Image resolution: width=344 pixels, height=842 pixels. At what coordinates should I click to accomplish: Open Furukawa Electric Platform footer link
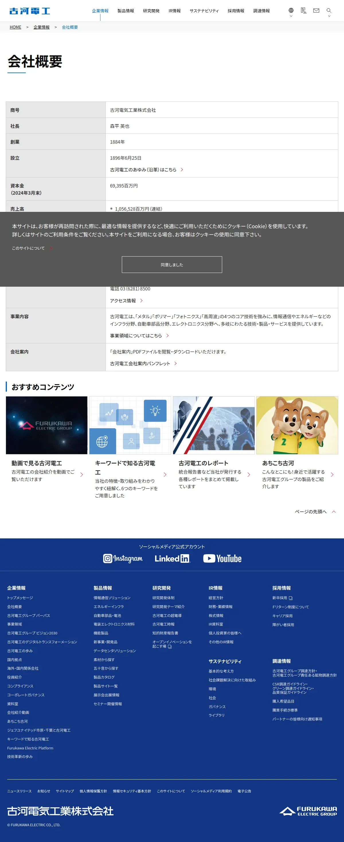point(30,748)
